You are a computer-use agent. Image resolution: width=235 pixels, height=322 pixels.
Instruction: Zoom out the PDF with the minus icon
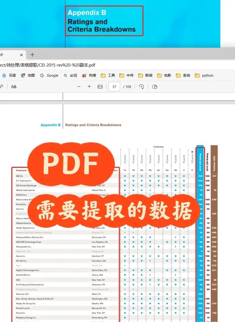(79, 87)
